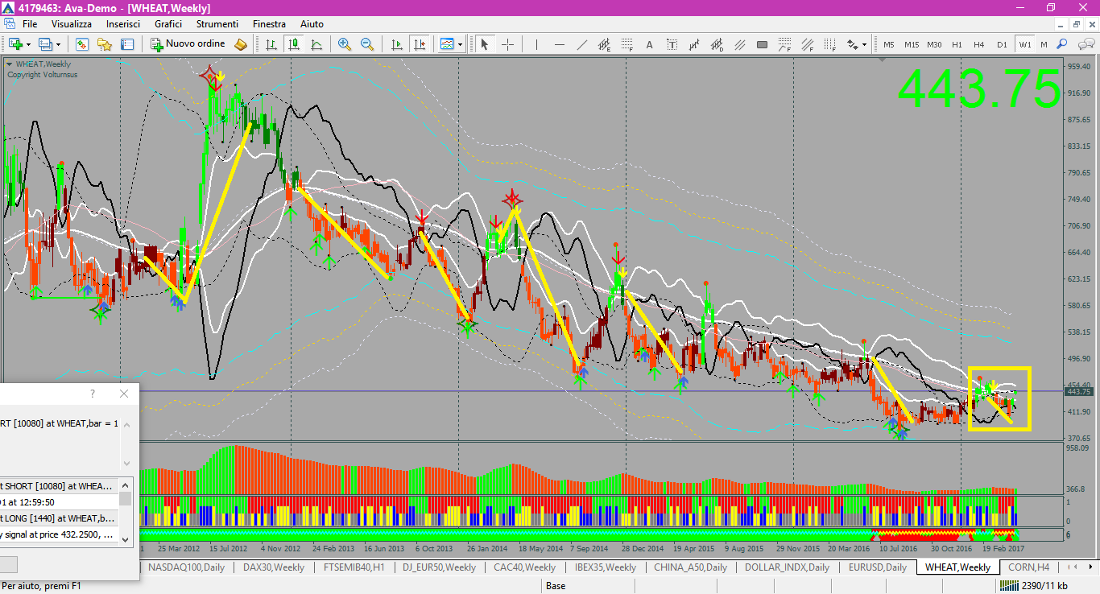This screenshot has height=594, width=1100.
Task: Select the crosshair tool
Action: click(507, 44)
